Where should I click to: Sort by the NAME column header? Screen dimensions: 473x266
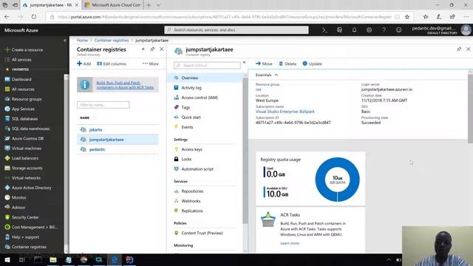[x=85, y=117]
